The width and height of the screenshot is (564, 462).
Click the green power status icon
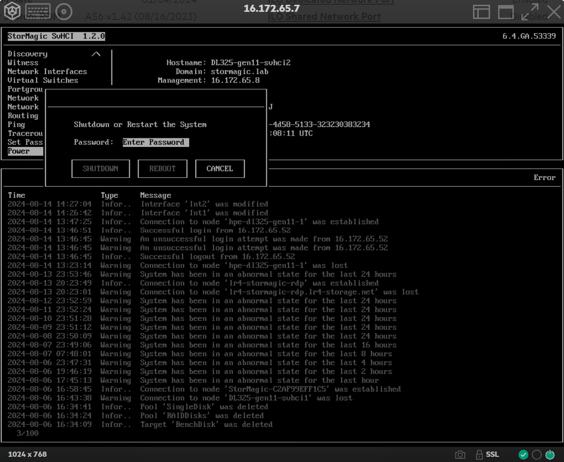coord(550,455)
